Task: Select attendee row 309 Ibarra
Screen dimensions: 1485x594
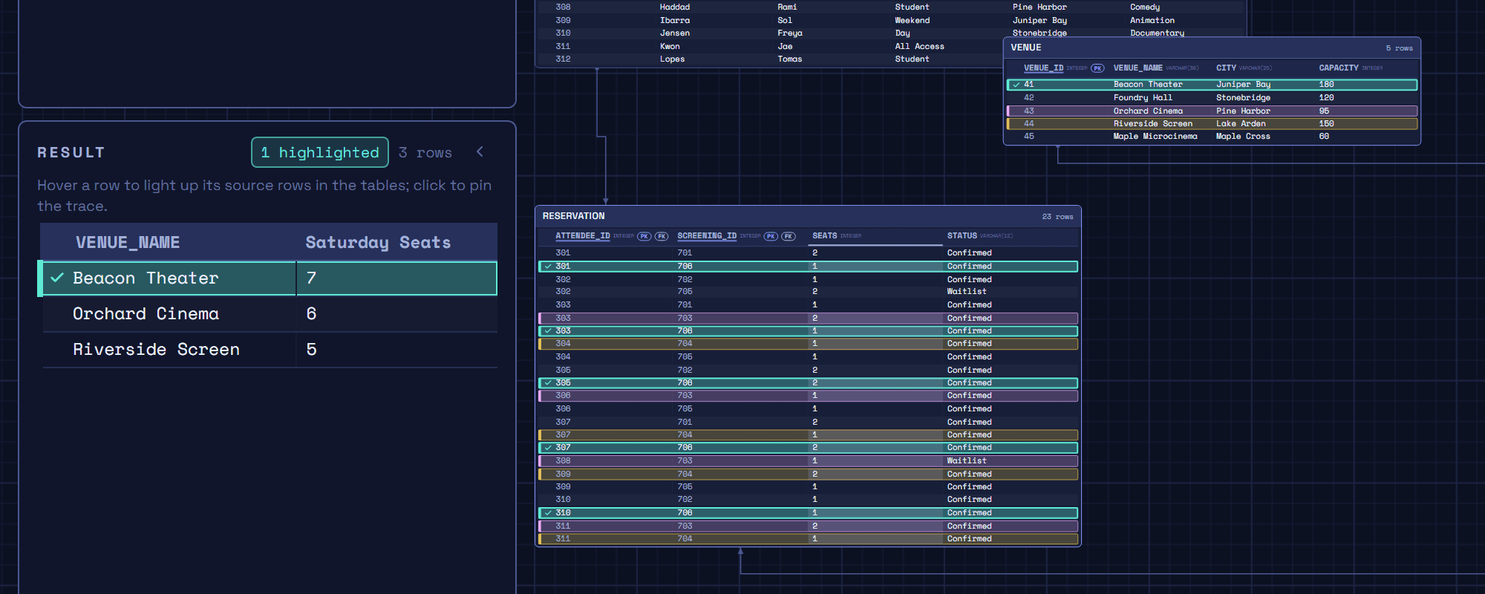Action: [x=891, y=20]
